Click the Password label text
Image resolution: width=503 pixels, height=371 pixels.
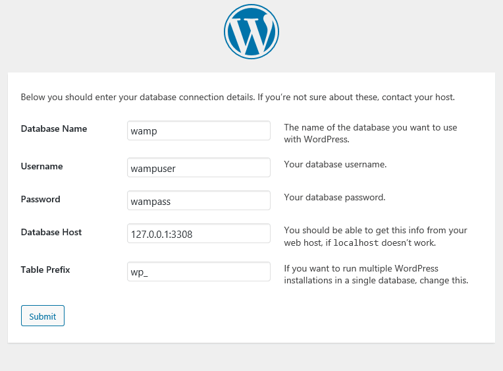point(40,199)
